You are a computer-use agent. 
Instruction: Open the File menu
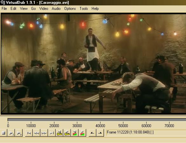click(4, 9)
